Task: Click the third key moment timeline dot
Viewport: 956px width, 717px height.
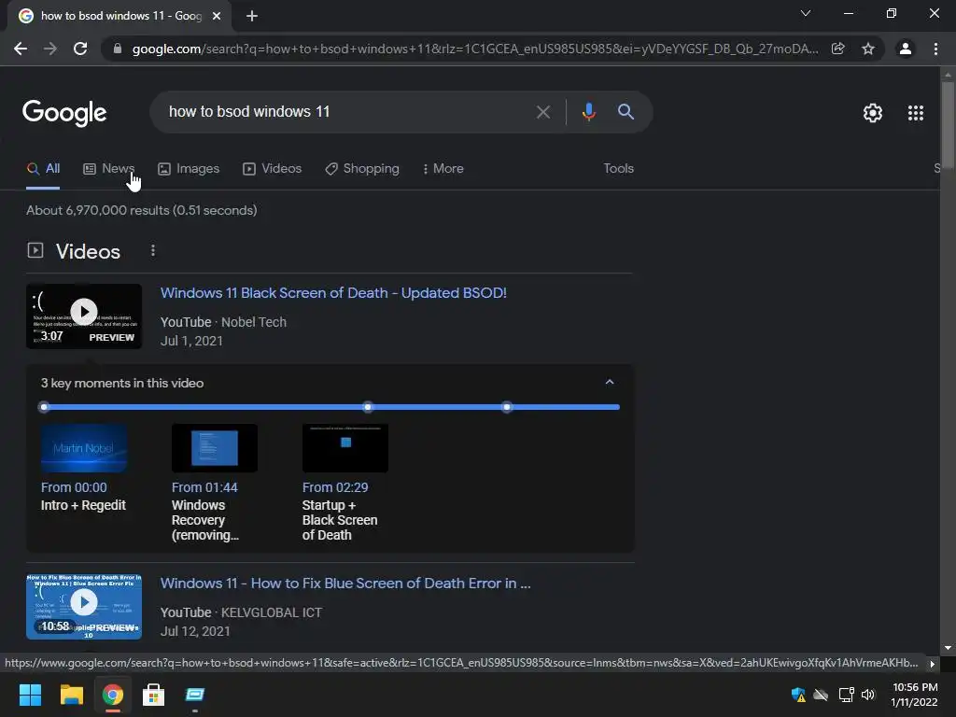Action: tap(507, 407)
